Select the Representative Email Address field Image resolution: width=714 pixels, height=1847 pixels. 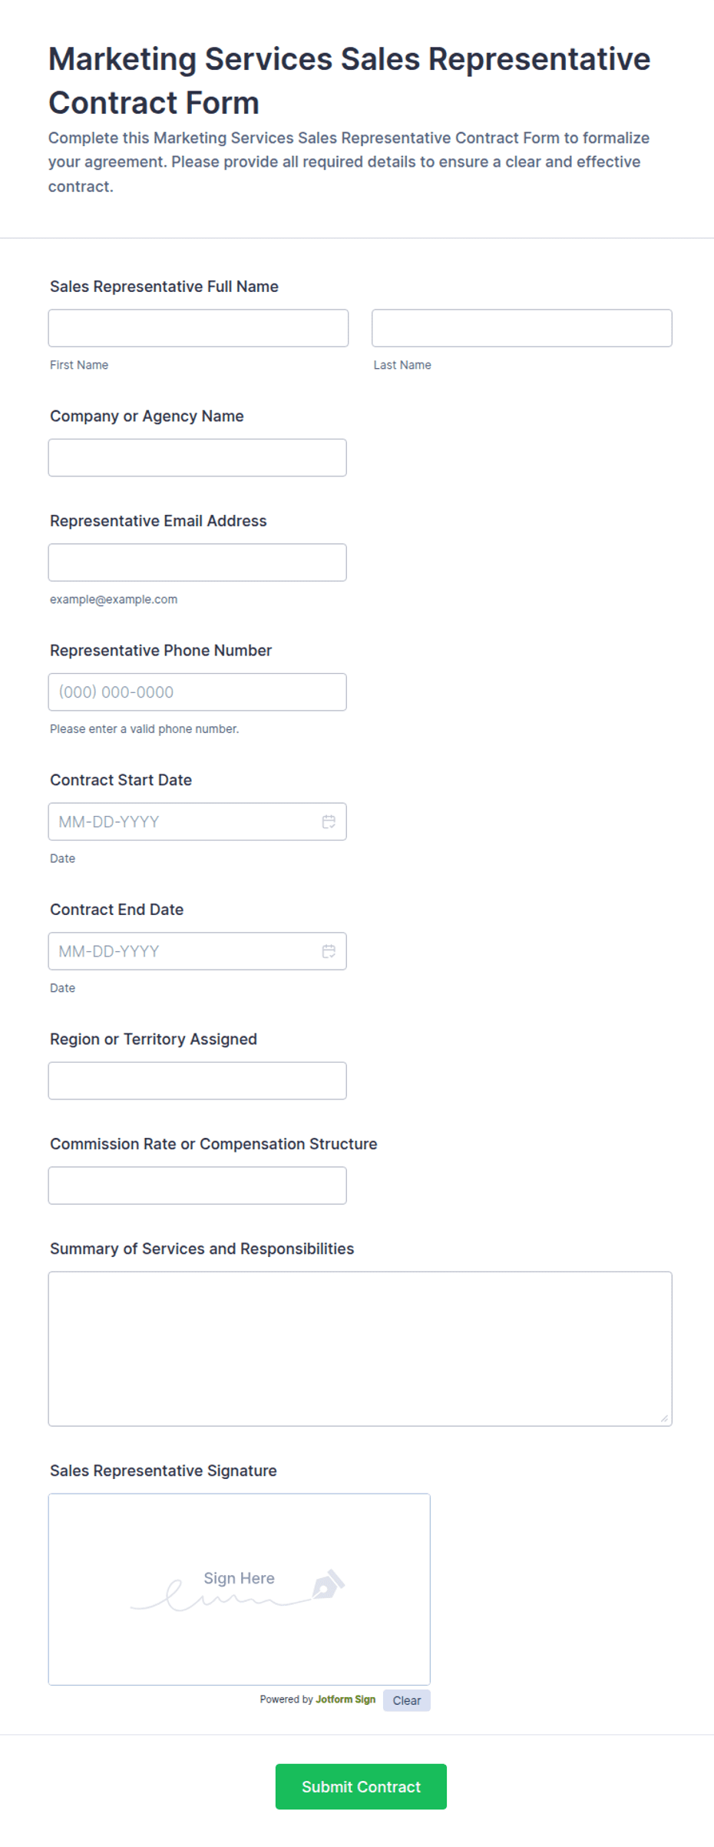coord(197,562)
